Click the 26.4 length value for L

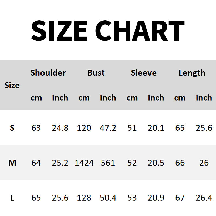pos(204,198)
